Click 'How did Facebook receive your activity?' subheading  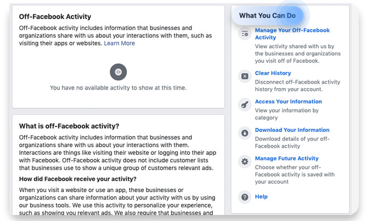tap(78, 179)
